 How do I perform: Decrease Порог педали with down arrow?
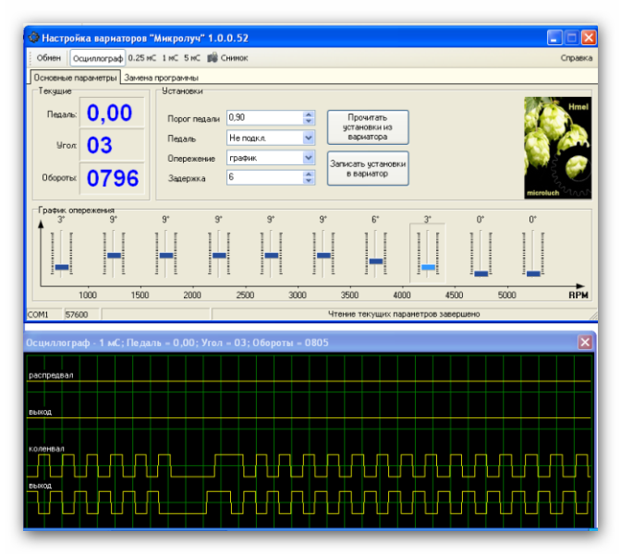tap(309, 121)
